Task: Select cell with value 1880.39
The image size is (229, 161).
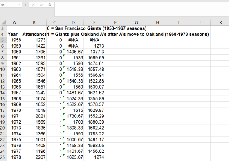Action: 94,122
